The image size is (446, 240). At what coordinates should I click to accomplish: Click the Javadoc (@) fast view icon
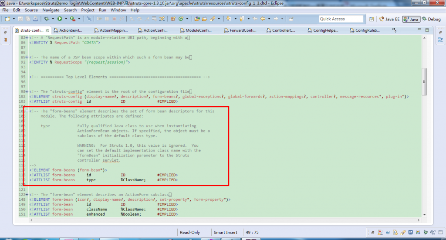tap(388, 232)
